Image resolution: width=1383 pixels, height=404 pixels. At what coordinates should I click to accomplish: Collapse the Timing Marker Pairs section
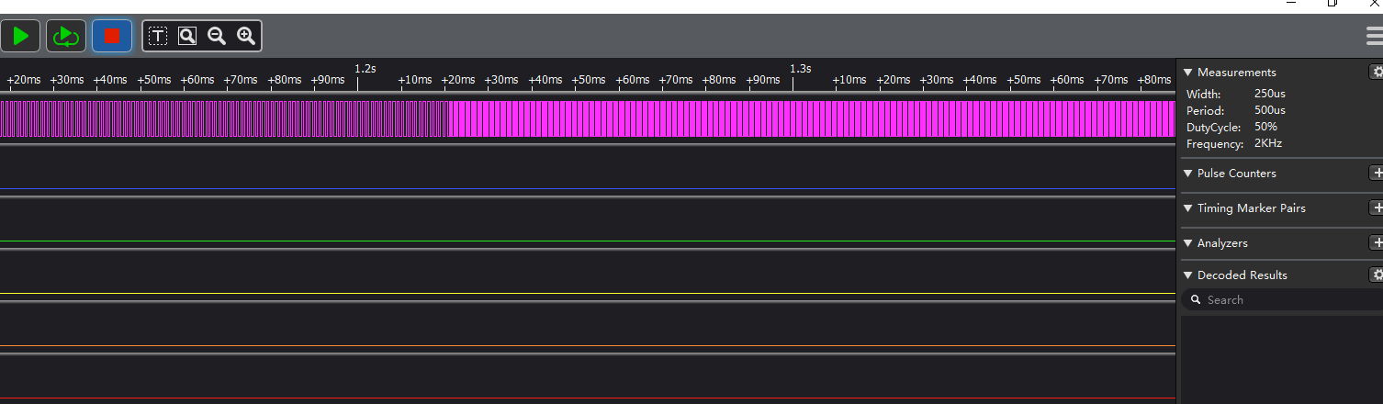coord(1188,208)
